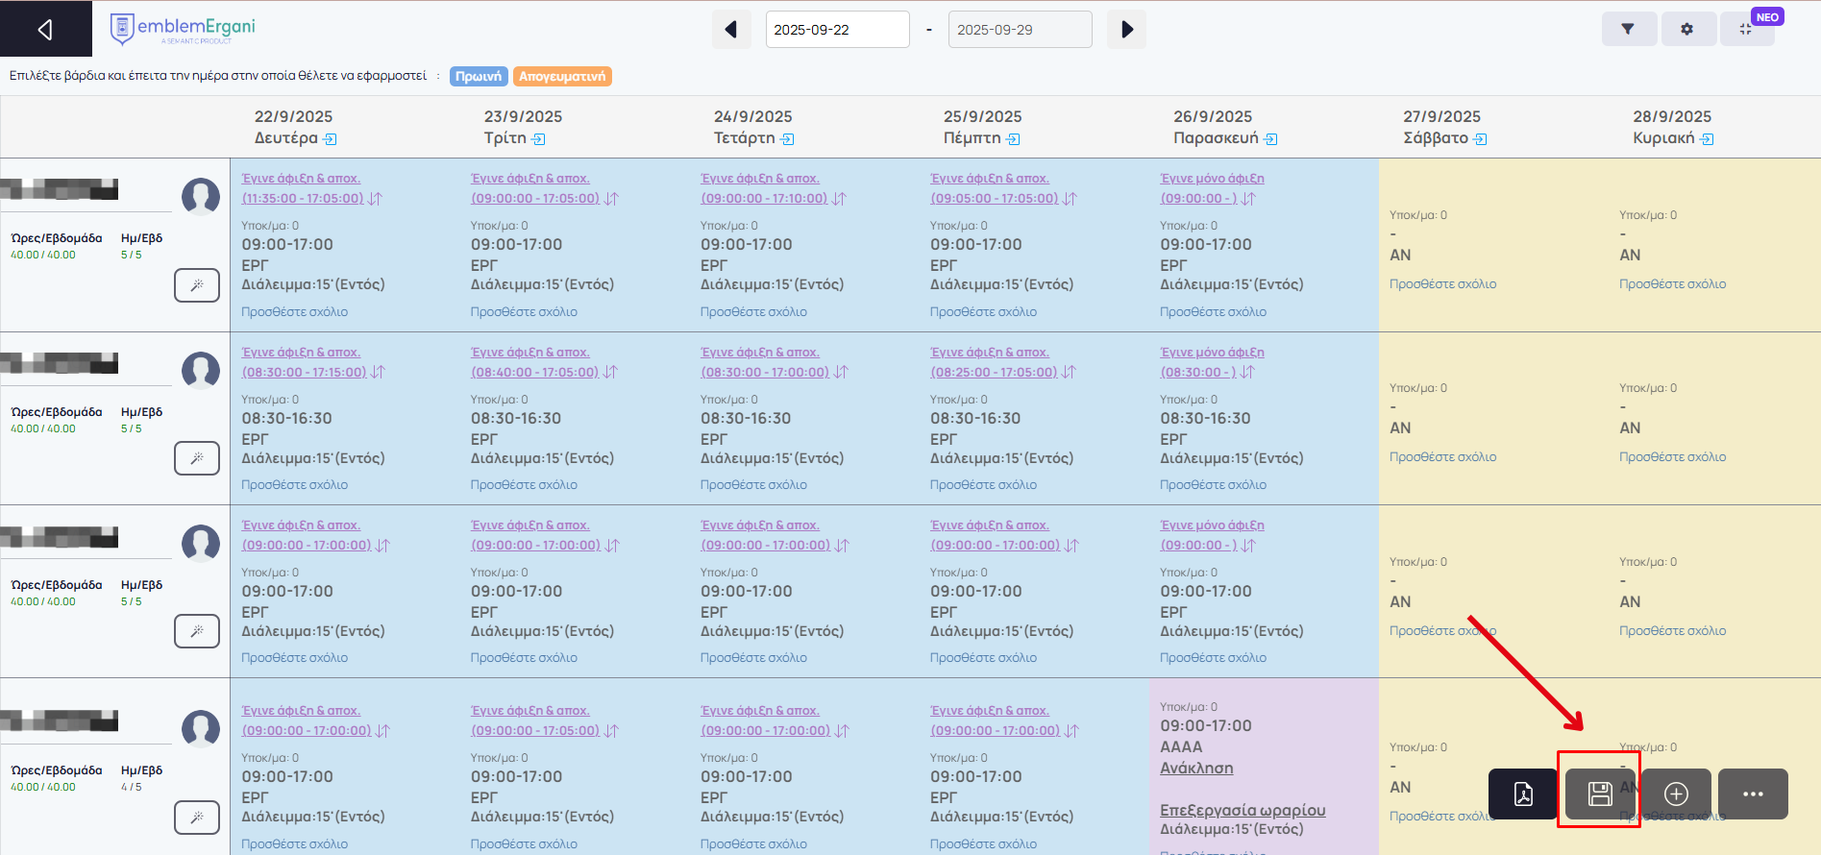
Task: Open the end date field 2025-09-29
Action: (1020, 30)
